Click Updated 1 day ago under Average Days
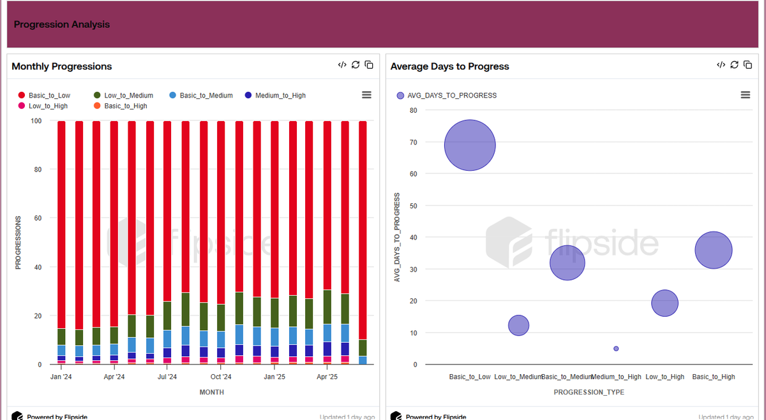 point(726,417)
